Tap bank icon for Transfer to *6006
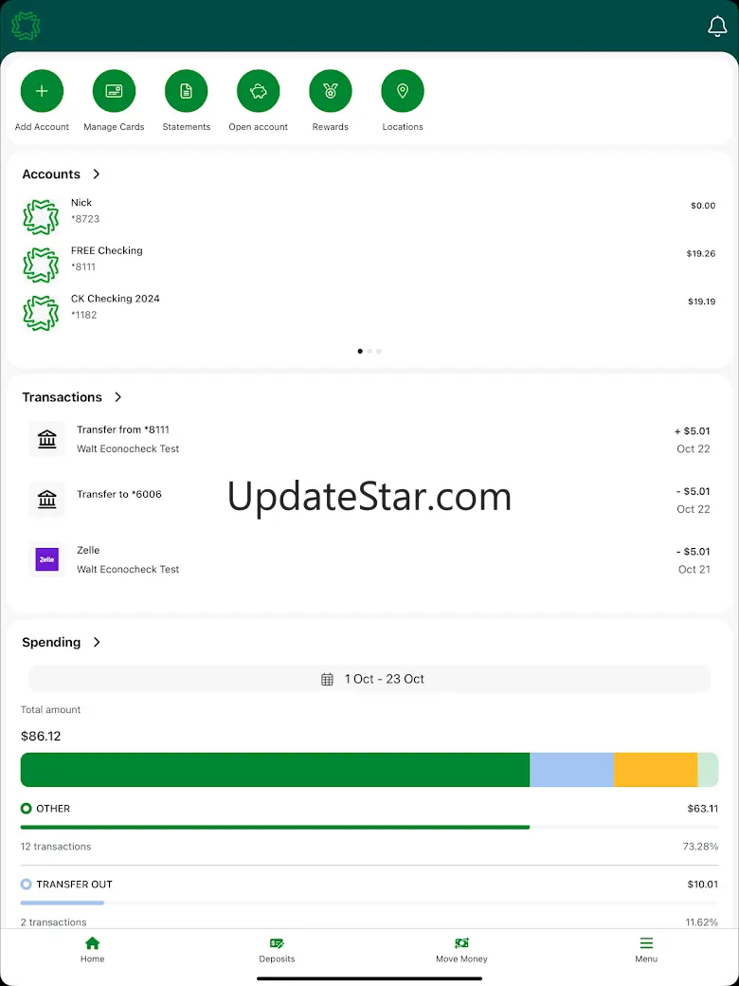This screenshot has width=739, height=986. coord(47,500)
